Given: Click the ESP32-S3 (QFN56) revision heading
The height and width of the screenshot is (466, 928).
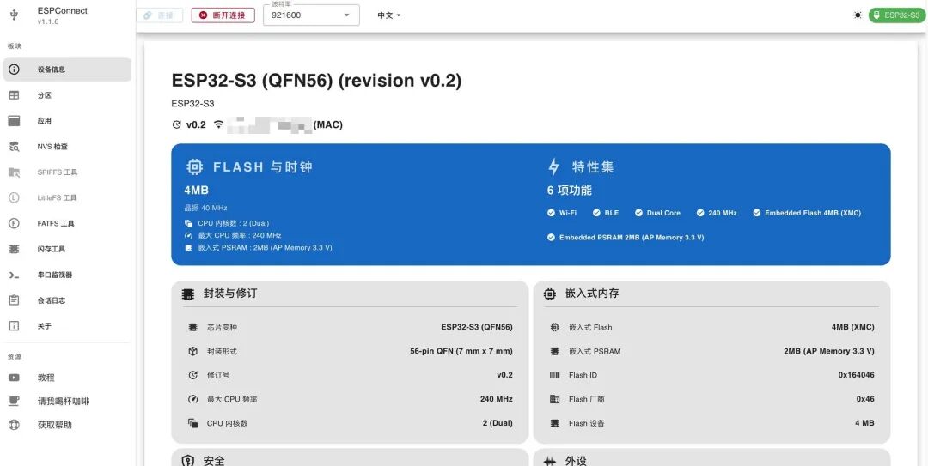Looking at the screenshot, I should pos(316,81).
